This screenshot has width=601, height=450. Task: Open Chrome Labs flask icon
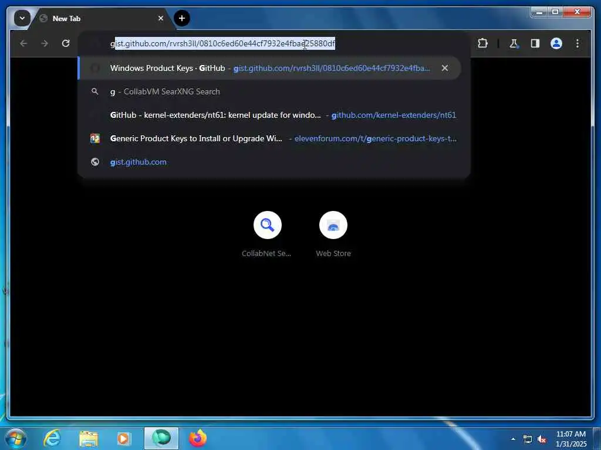click(514, 43)
